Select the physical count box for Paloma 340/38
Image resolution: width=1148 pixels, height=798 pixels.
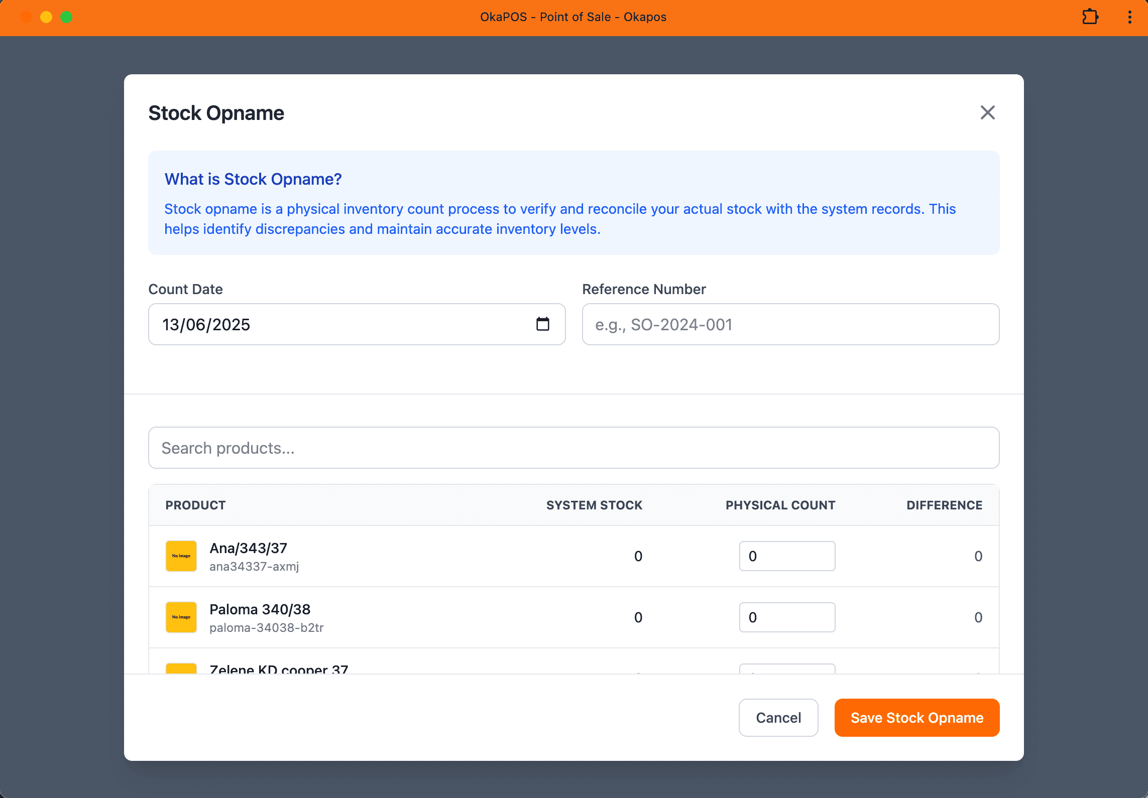tap(786, 617)
